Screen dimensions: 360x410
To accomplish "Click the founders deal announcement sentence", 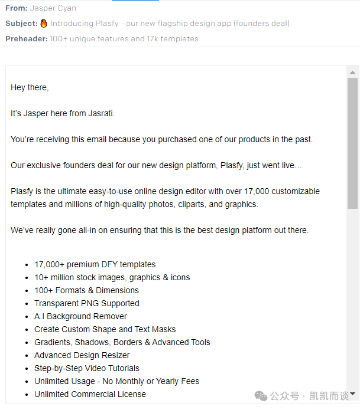I will pos(156,165).
